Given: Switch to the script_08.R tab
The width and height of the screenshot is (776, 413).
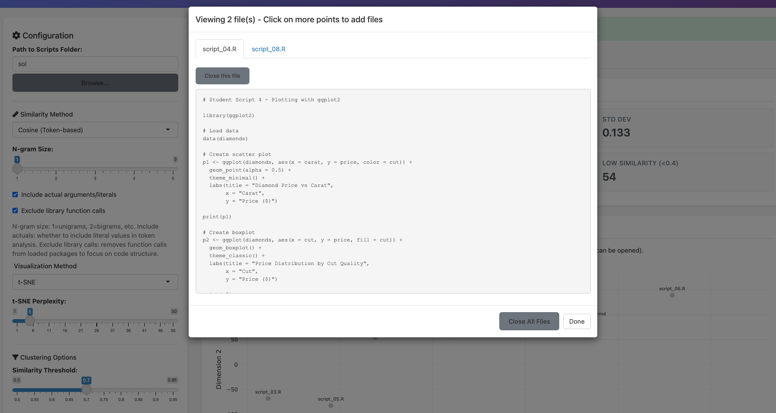Looking at the screenshot, I should [268, 49].
